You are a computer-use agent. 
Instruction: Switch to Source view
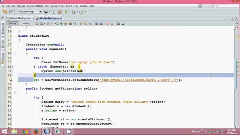click(x=12, y=23)
